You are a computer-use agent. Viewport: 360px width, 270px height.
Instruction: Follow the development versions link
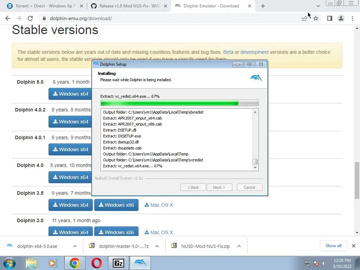click(255, 52)
